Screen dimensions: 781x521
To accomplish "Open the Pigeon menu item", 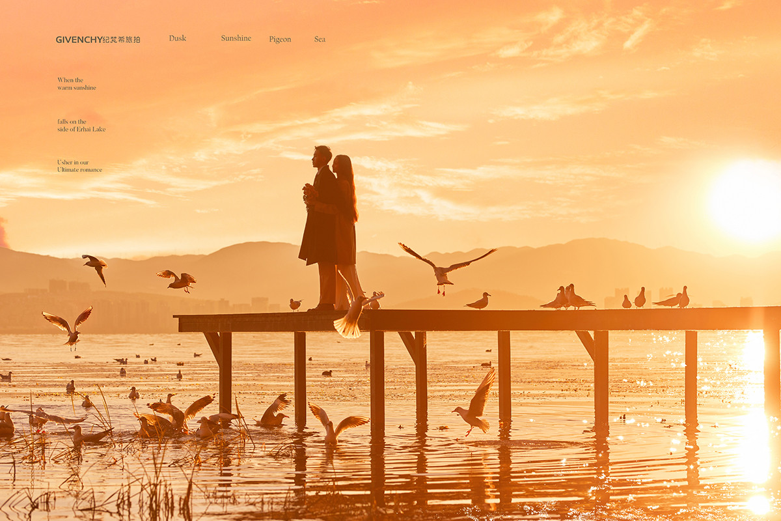I will [280, 40].
